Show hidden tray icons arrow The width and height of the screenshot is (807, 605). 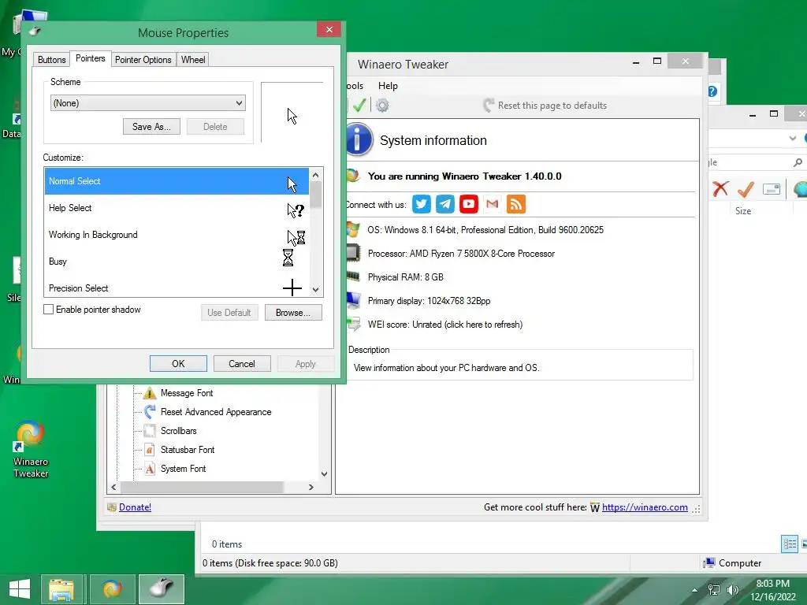pos(695,590)
